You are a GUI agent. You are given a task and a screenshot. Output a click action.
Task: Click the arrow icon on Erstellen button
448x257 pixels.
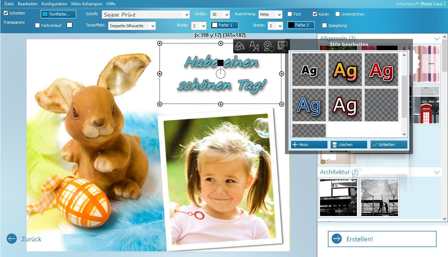336,239
